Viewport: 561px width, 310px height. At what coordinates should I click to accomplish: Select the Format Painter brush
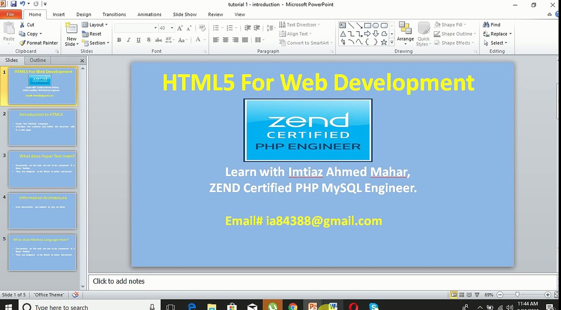click(38, 43)
